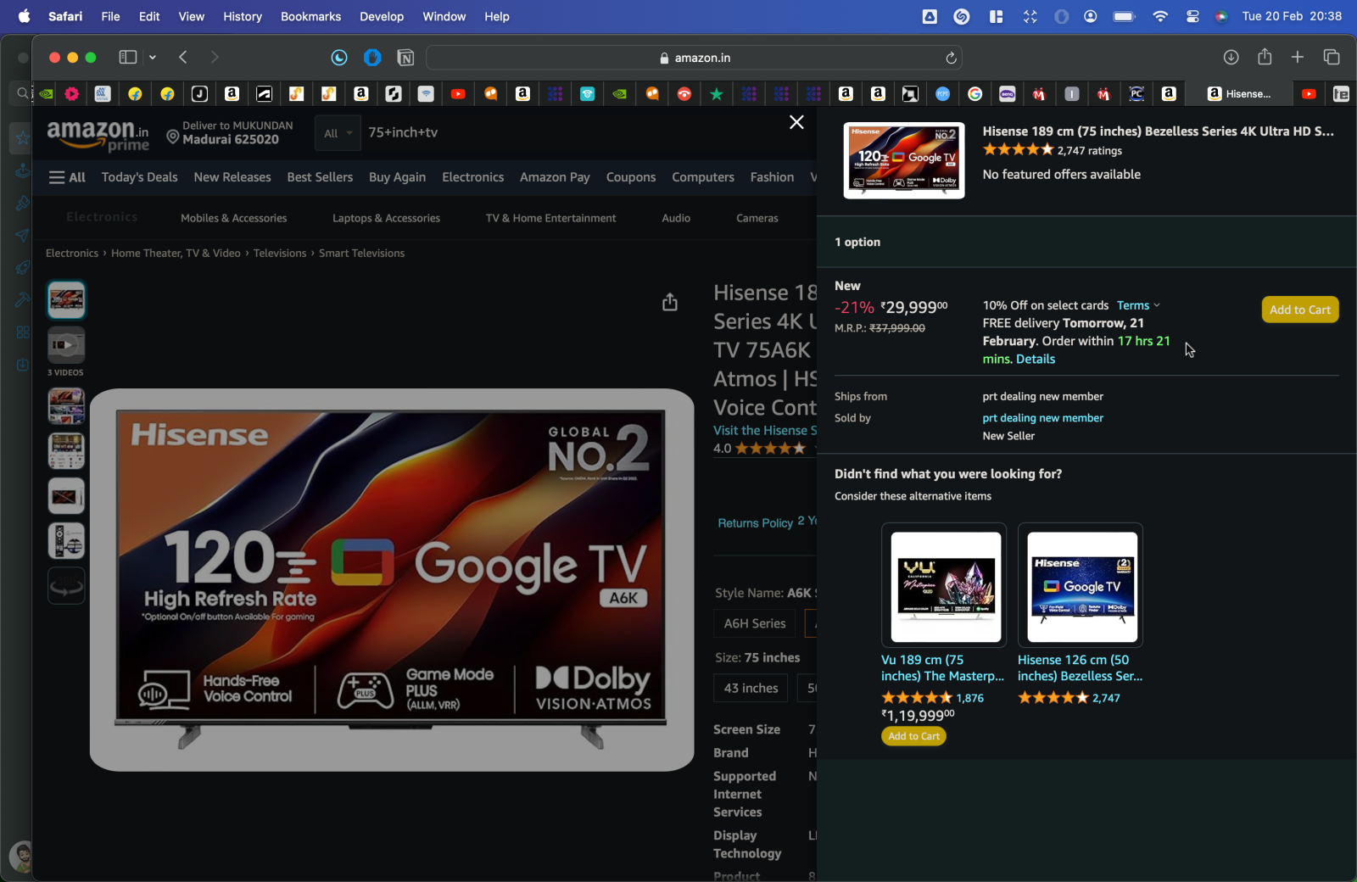The height and width of the screenshot is (882, 1357).
Task: Visit the Hisense Store link
Action: tap(764, 431)
